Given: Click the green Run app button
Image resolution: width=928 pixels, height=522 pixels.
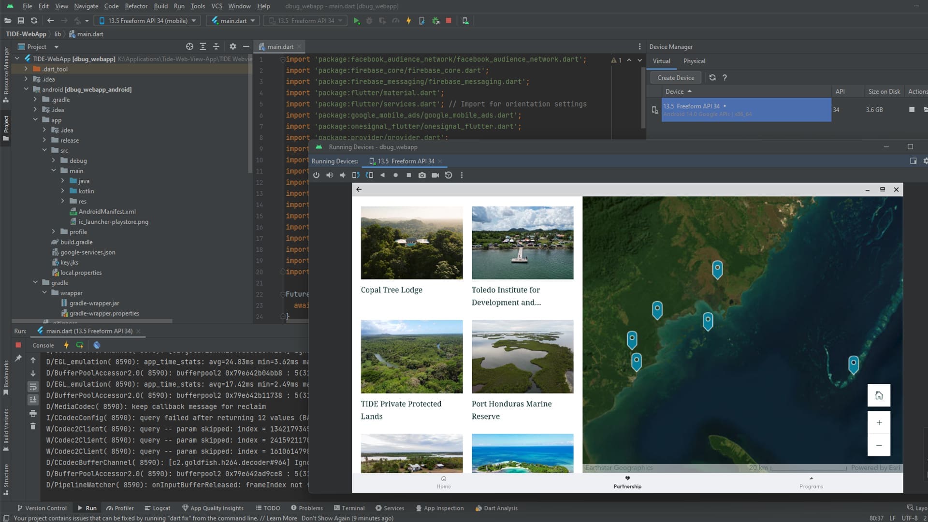Looking at the screenshot, I should pyautogui.click(x=356, y=21).
